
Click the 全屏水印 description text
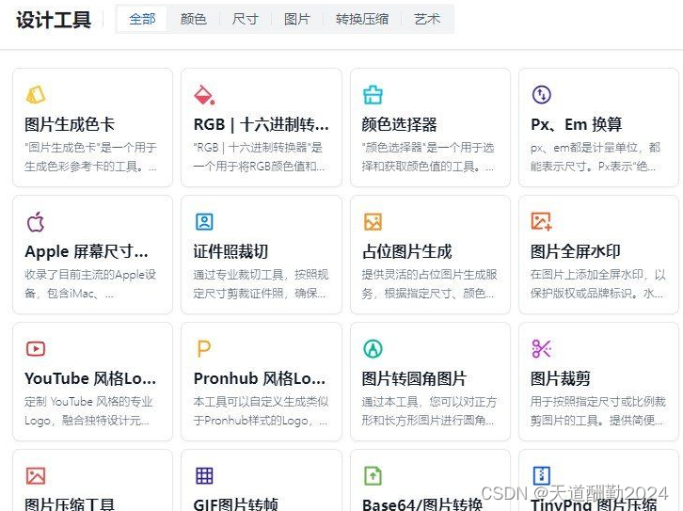point(598,284)
